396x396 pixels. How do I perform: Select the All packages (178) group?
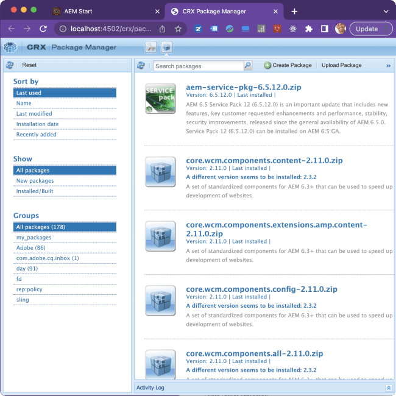[65, 227]
